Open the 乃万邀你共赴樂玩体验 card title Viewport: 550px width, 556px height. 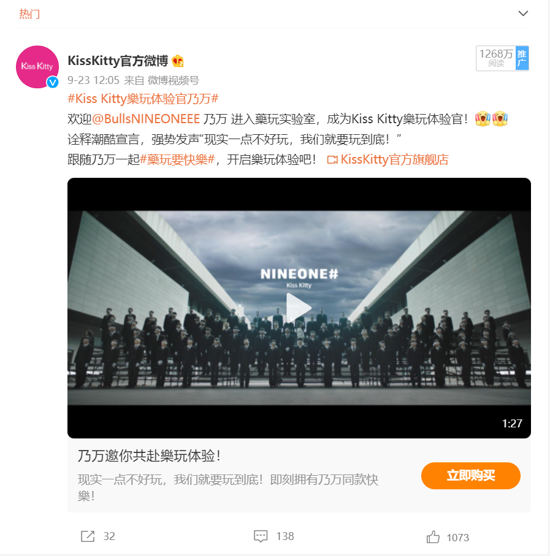point(149,456)
